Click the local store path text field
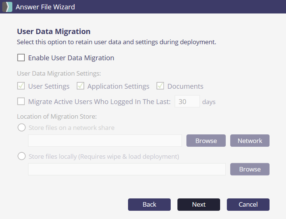286x219 pixels. [127, 169]
